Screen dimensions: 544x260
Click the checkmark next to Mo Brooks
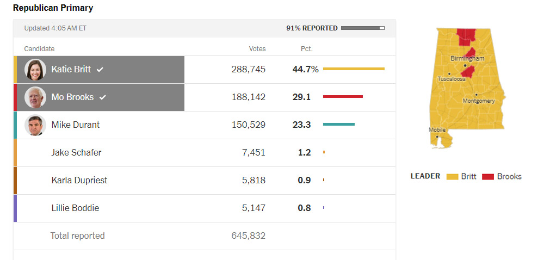pos(103,97)
